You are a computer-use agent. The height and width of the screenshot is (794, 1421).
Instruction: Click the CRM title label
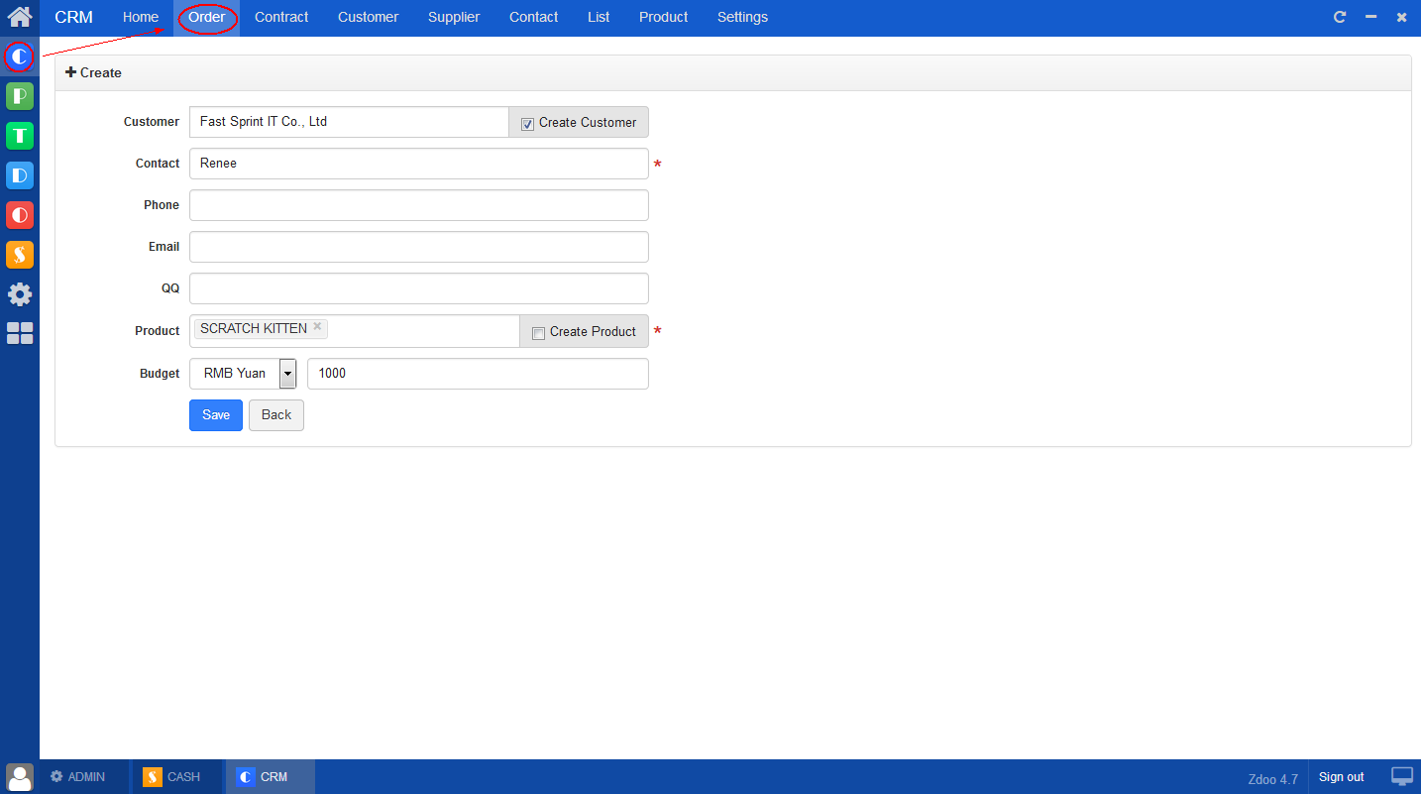tap(74, 17)
